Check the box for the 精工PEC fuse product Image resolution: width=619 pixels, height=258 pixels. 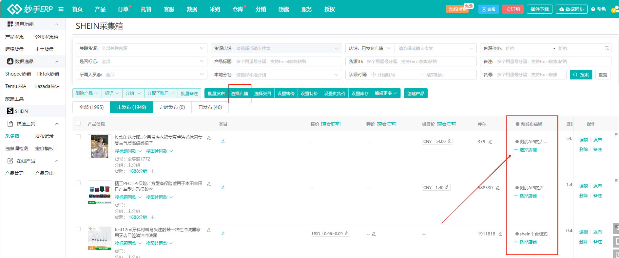pos(78,183)
